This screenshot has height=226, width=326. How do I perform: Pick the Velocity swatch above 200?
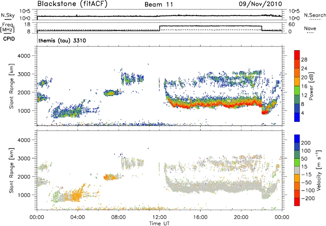pos(297,138)
